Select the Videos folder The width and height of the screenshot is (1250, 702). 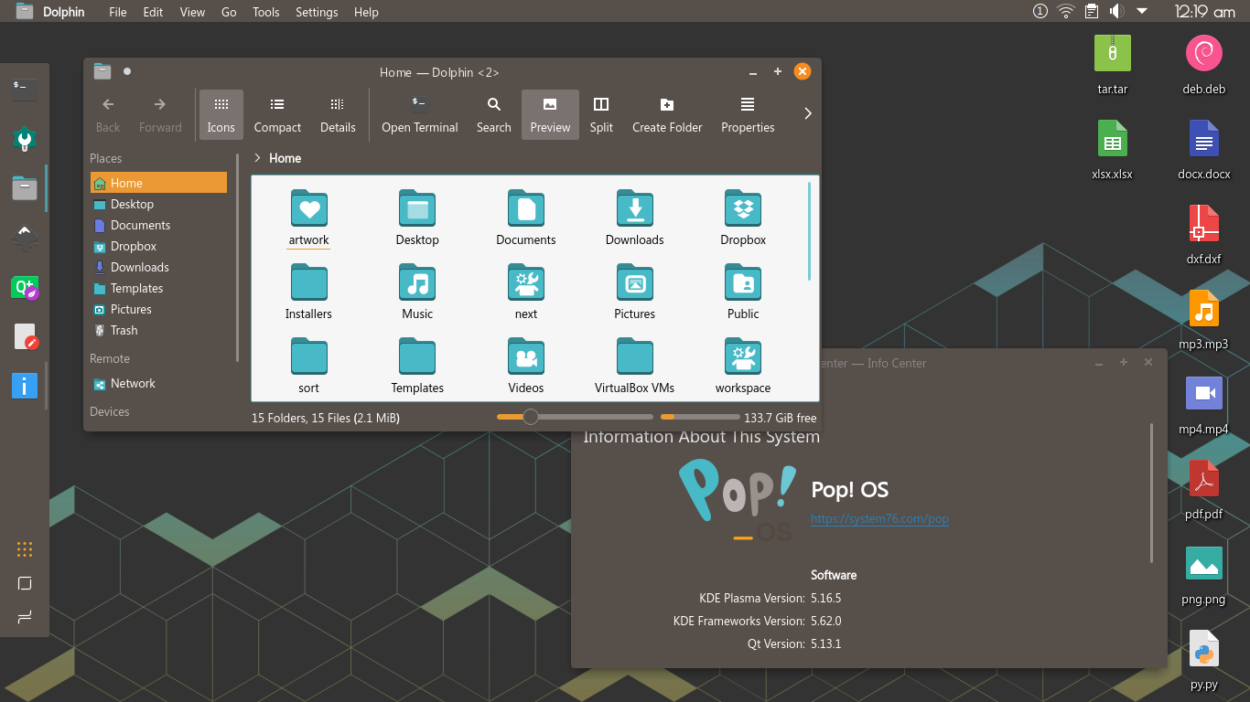(x=526, y=366)
